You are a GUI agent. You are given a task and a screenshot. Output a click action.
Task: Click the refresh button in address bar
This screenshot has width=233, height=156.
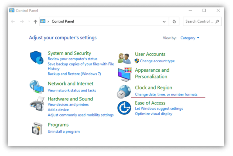click(x=174, y=22)
